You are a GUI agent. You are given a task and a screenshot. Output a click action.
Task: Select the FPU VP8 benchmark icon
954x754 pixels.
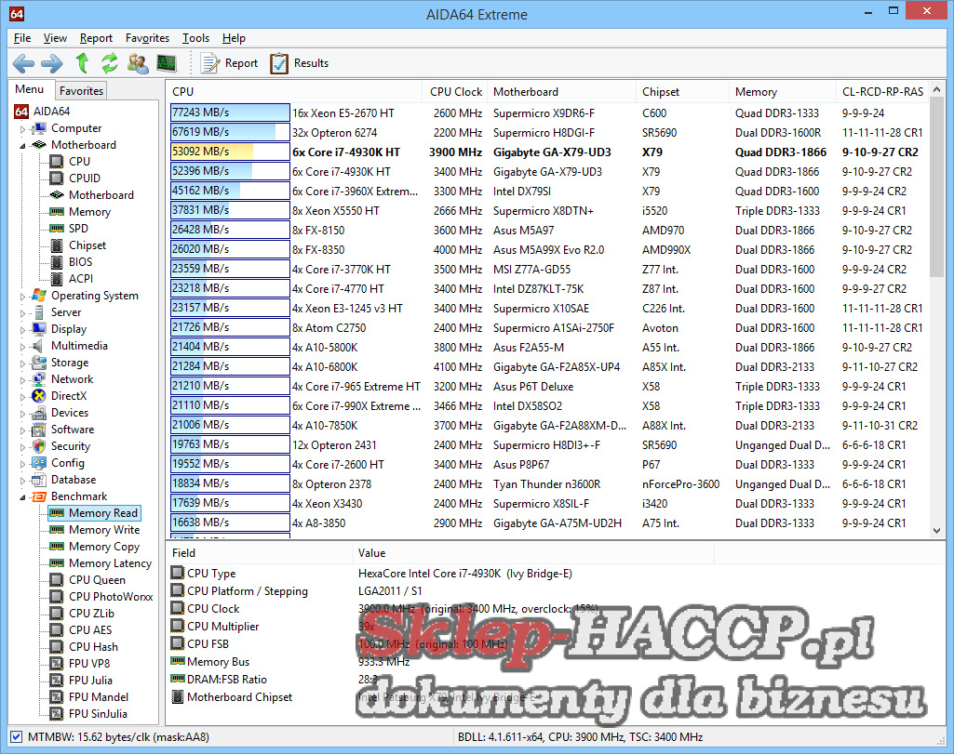56,664
